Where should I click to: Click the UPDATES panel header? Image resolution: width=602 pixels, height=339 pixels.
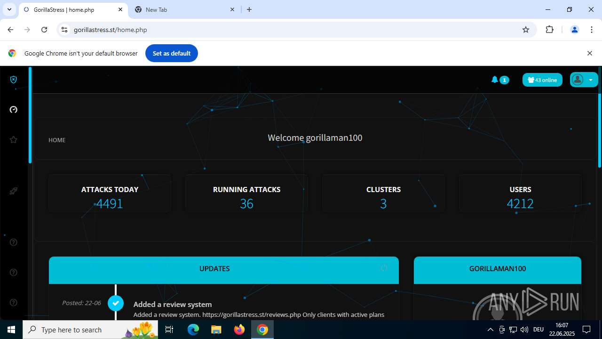224,270
